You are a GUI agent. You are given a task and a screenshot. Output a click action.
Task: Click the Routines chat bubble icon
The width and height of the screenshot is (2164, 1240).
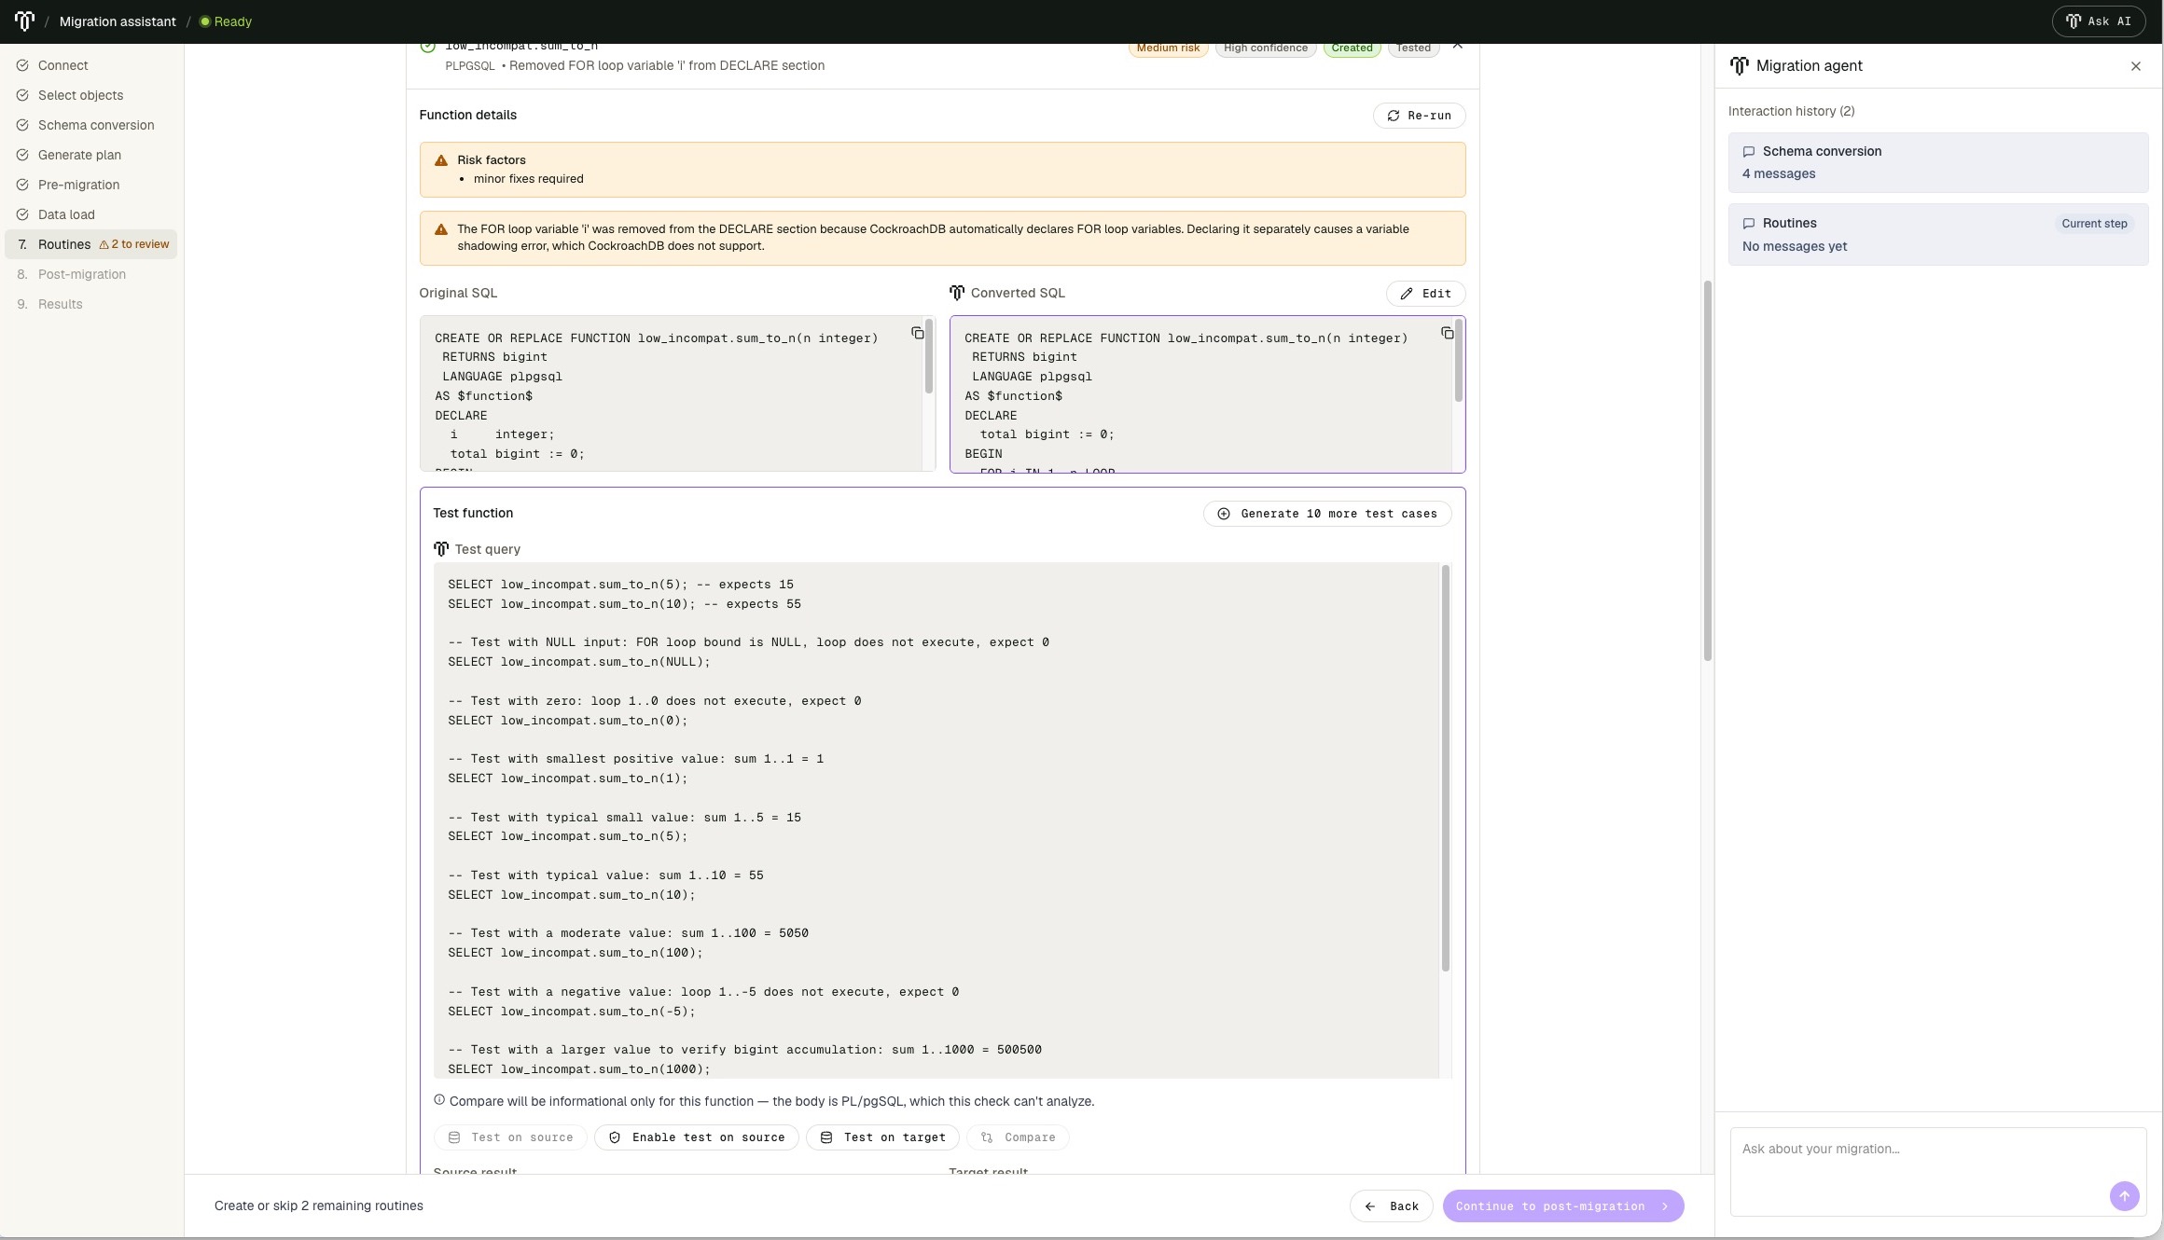(x=1749, y=224)
